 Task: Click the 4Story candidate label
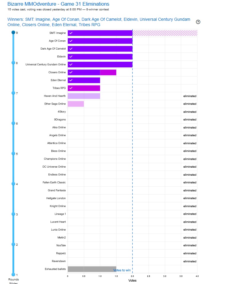tap(62, 112)
